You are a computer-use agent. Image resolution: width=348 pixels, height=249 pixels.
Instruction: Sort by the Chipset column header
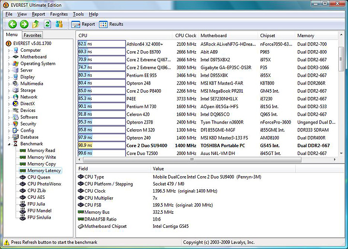[x=276, y=35]
